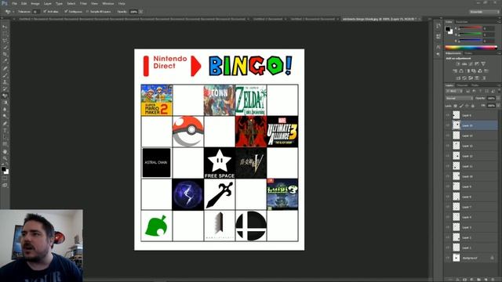Toggle the Contiguous checkbox
The image size is (502, 282).
coord(66,12)
